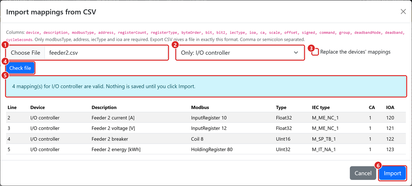Click the Description column header
412x186 pixels.
[x=104, y=108]
